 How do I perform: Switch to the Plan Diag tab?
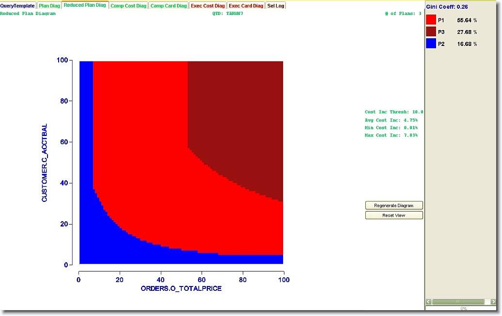[49, 6]
